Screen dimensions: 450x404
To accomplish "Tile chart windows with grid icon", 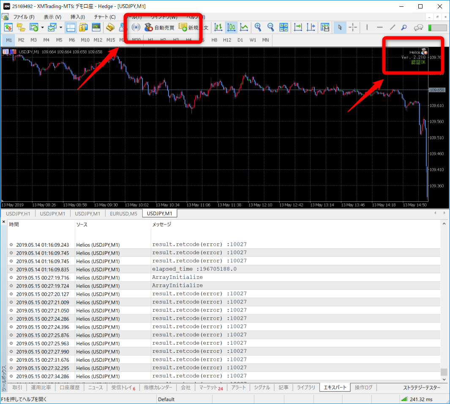I will point(284,27).
